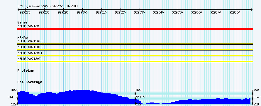Click the Genes track heading
261x106 pixels.
23,22
